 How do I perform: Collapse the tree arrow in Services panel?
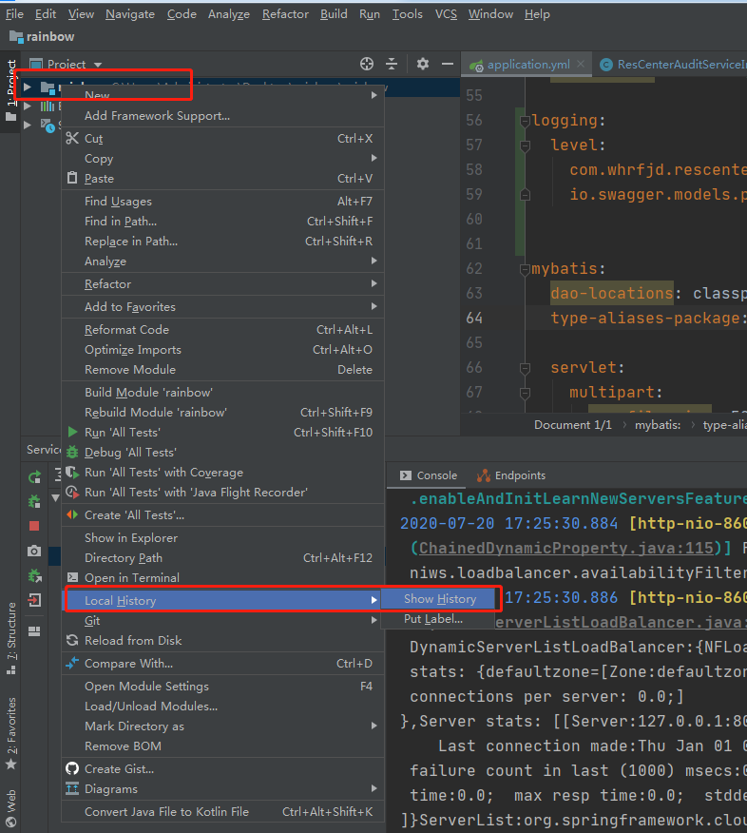(x=55, y=498)
